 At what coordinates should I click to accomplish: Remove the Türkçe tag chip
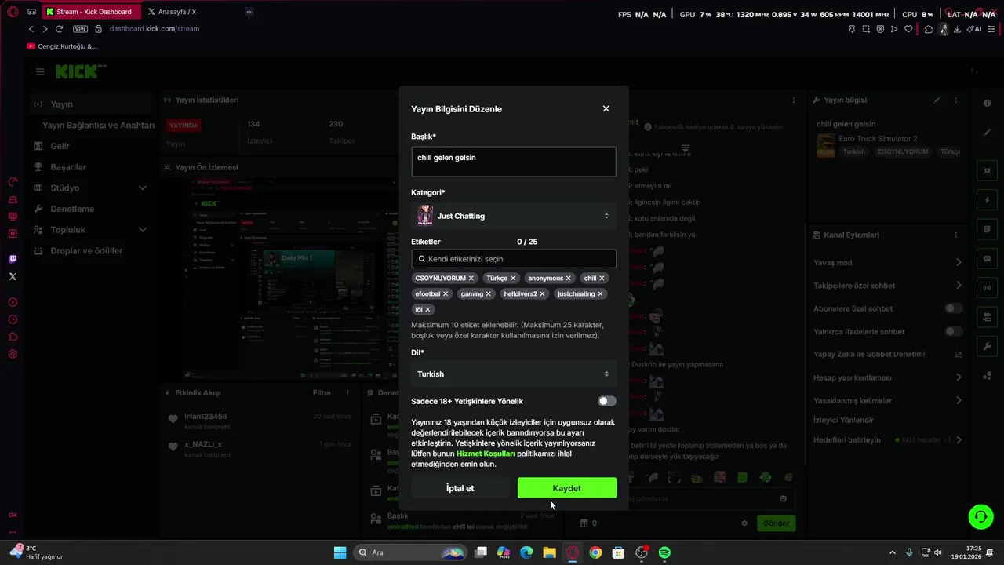point(513,278)
